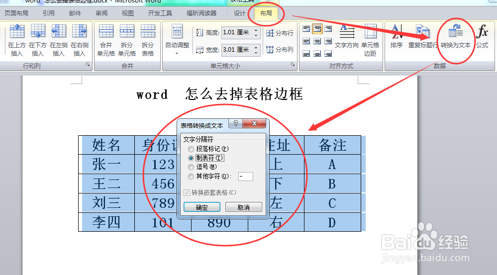Align cell content top right
This screenshot has width=497, height=275.
(x=328, y=29)
